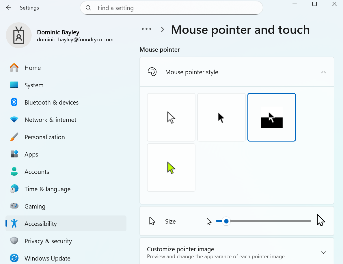
Task: Click the Privacy & security shield icon
Action: point(14,241)
